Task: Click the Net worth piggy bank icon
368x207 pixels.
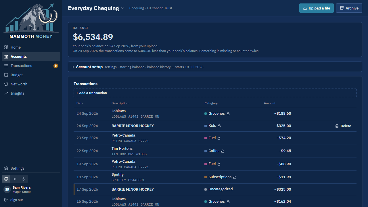Action: click(6, 84)
